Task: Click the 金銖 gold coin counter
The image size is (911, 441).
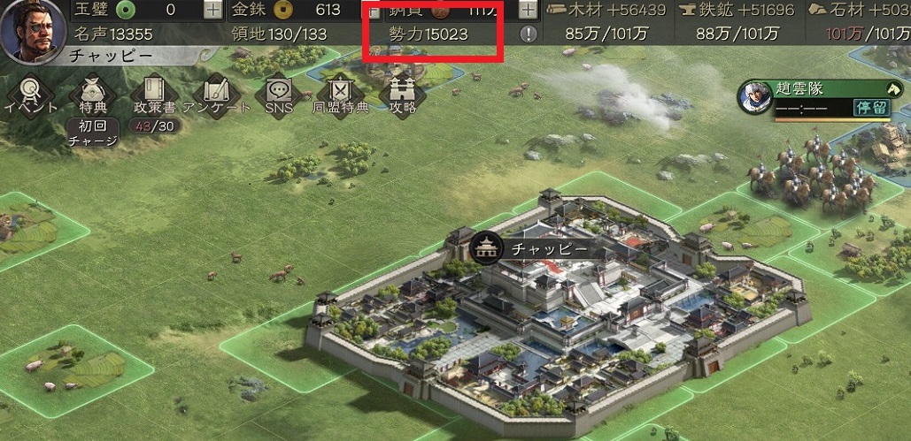Action: pyautogui.click(x=297, y=10)
